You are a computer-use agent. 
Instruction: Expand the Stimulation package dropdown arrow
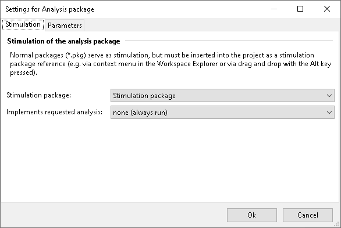pyautogui.click(x=329, y=96)
